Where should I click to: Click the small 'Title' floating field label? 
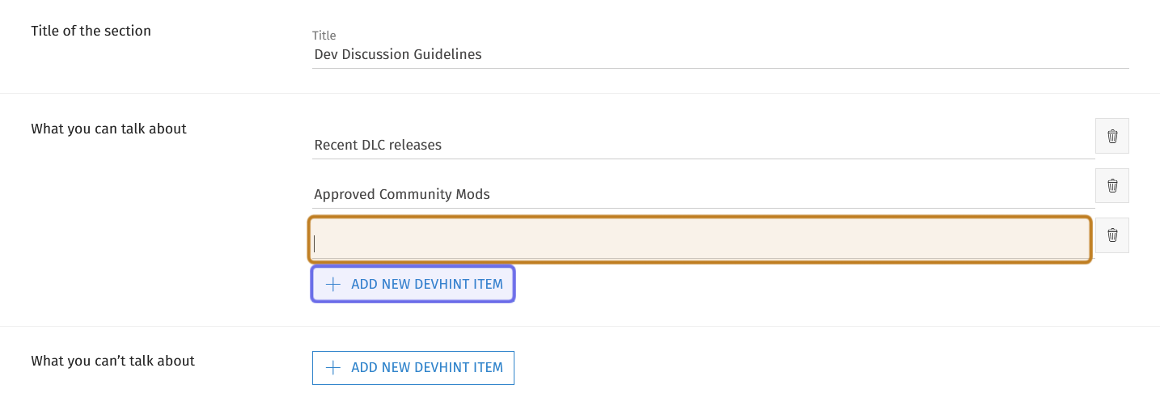(324, 36)
